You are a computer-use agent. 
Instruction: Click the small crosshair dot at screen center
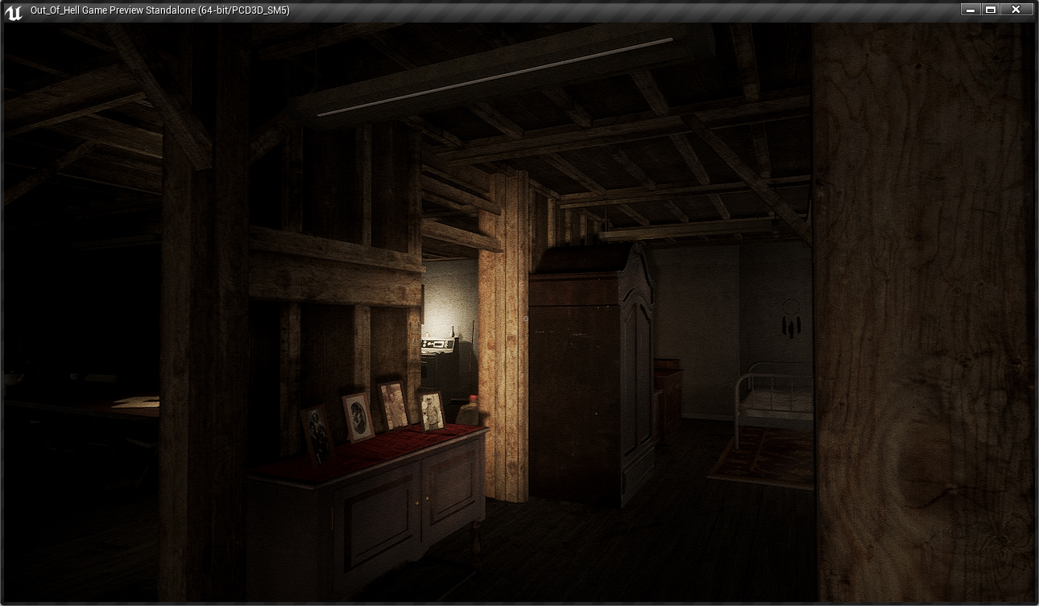[524, 319]
